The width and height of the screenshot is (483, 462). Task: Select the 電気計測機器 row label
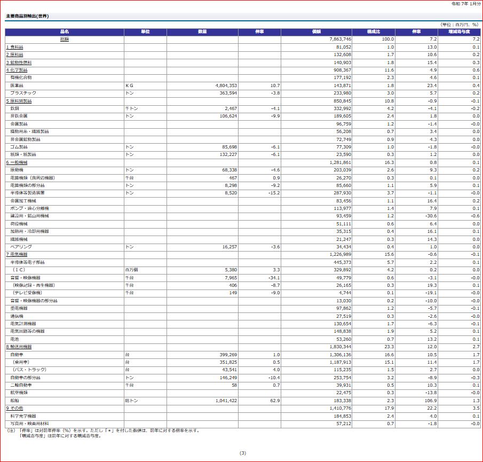click(x=23, y=324)
